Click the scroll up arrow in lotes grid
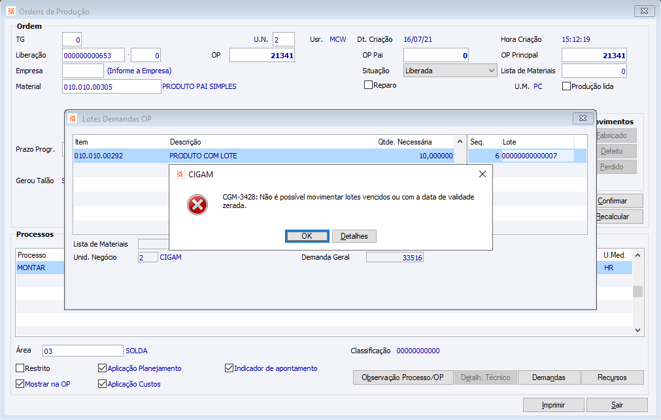This screenshot has height=420, width=661. click(x=460, y=142)
